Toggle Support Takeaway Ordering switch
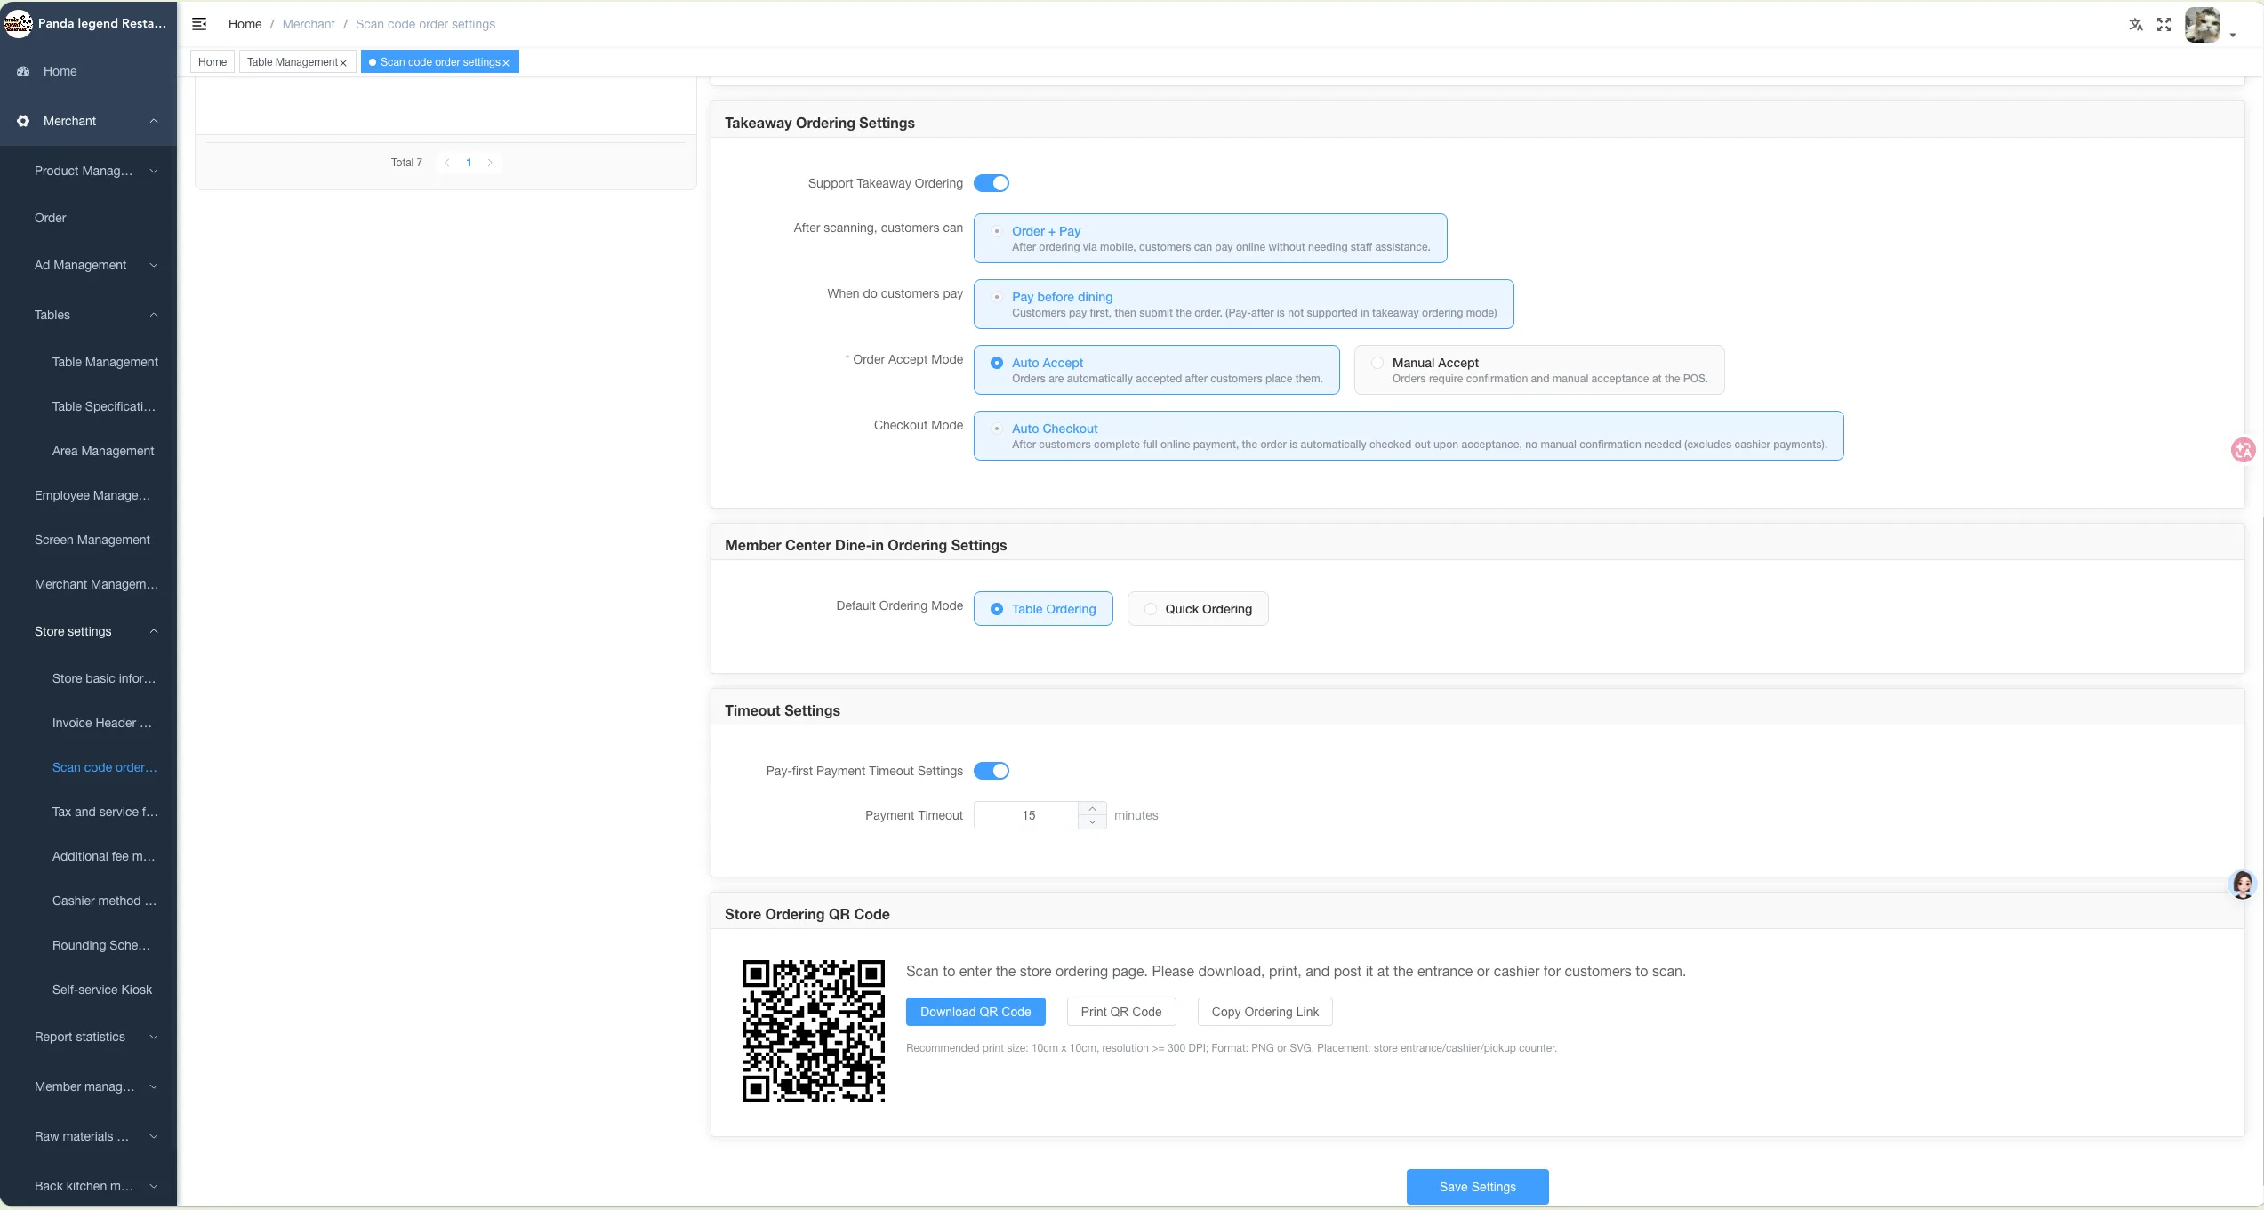2264x1210 pixels. [x=992, y=183]
